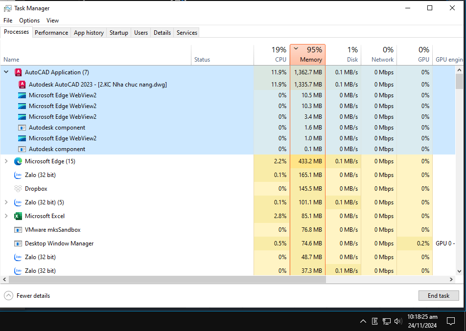Click the vertical scrollbar down arrow
Viewport: 466px width, 331px height.
[459, 271]
